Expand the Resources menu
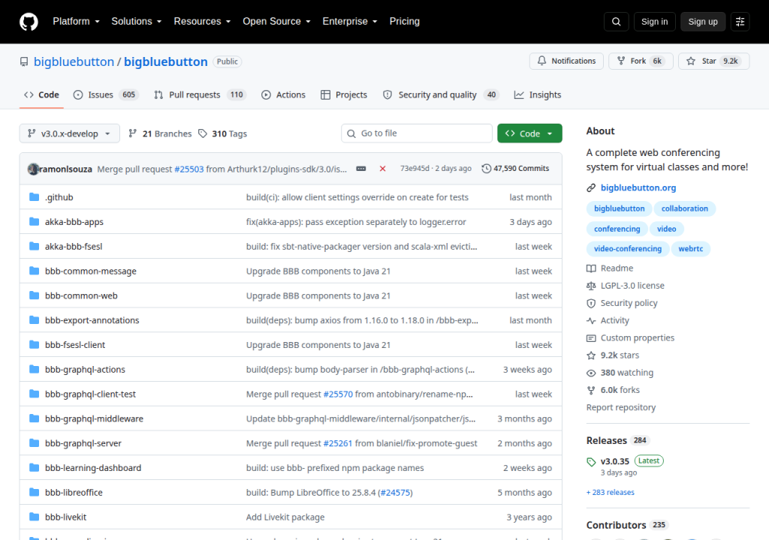 202,22
